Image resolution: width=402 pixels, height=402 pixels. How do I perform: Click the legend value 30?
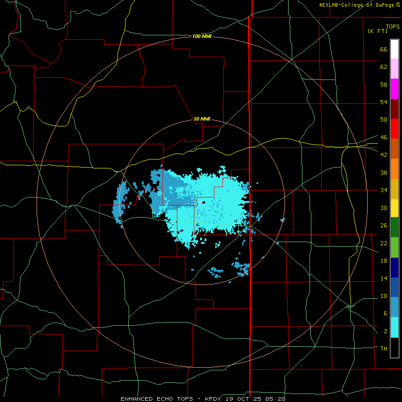(384, 208)
